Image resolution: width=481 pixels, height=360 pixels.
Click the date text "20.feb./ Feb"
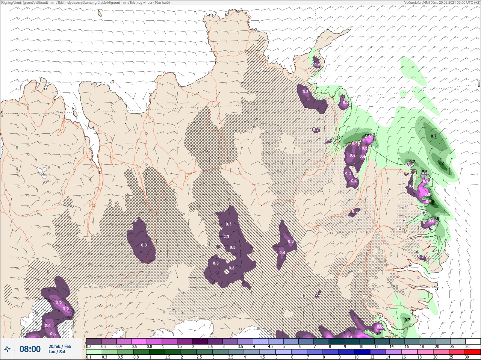coord(60,346)
